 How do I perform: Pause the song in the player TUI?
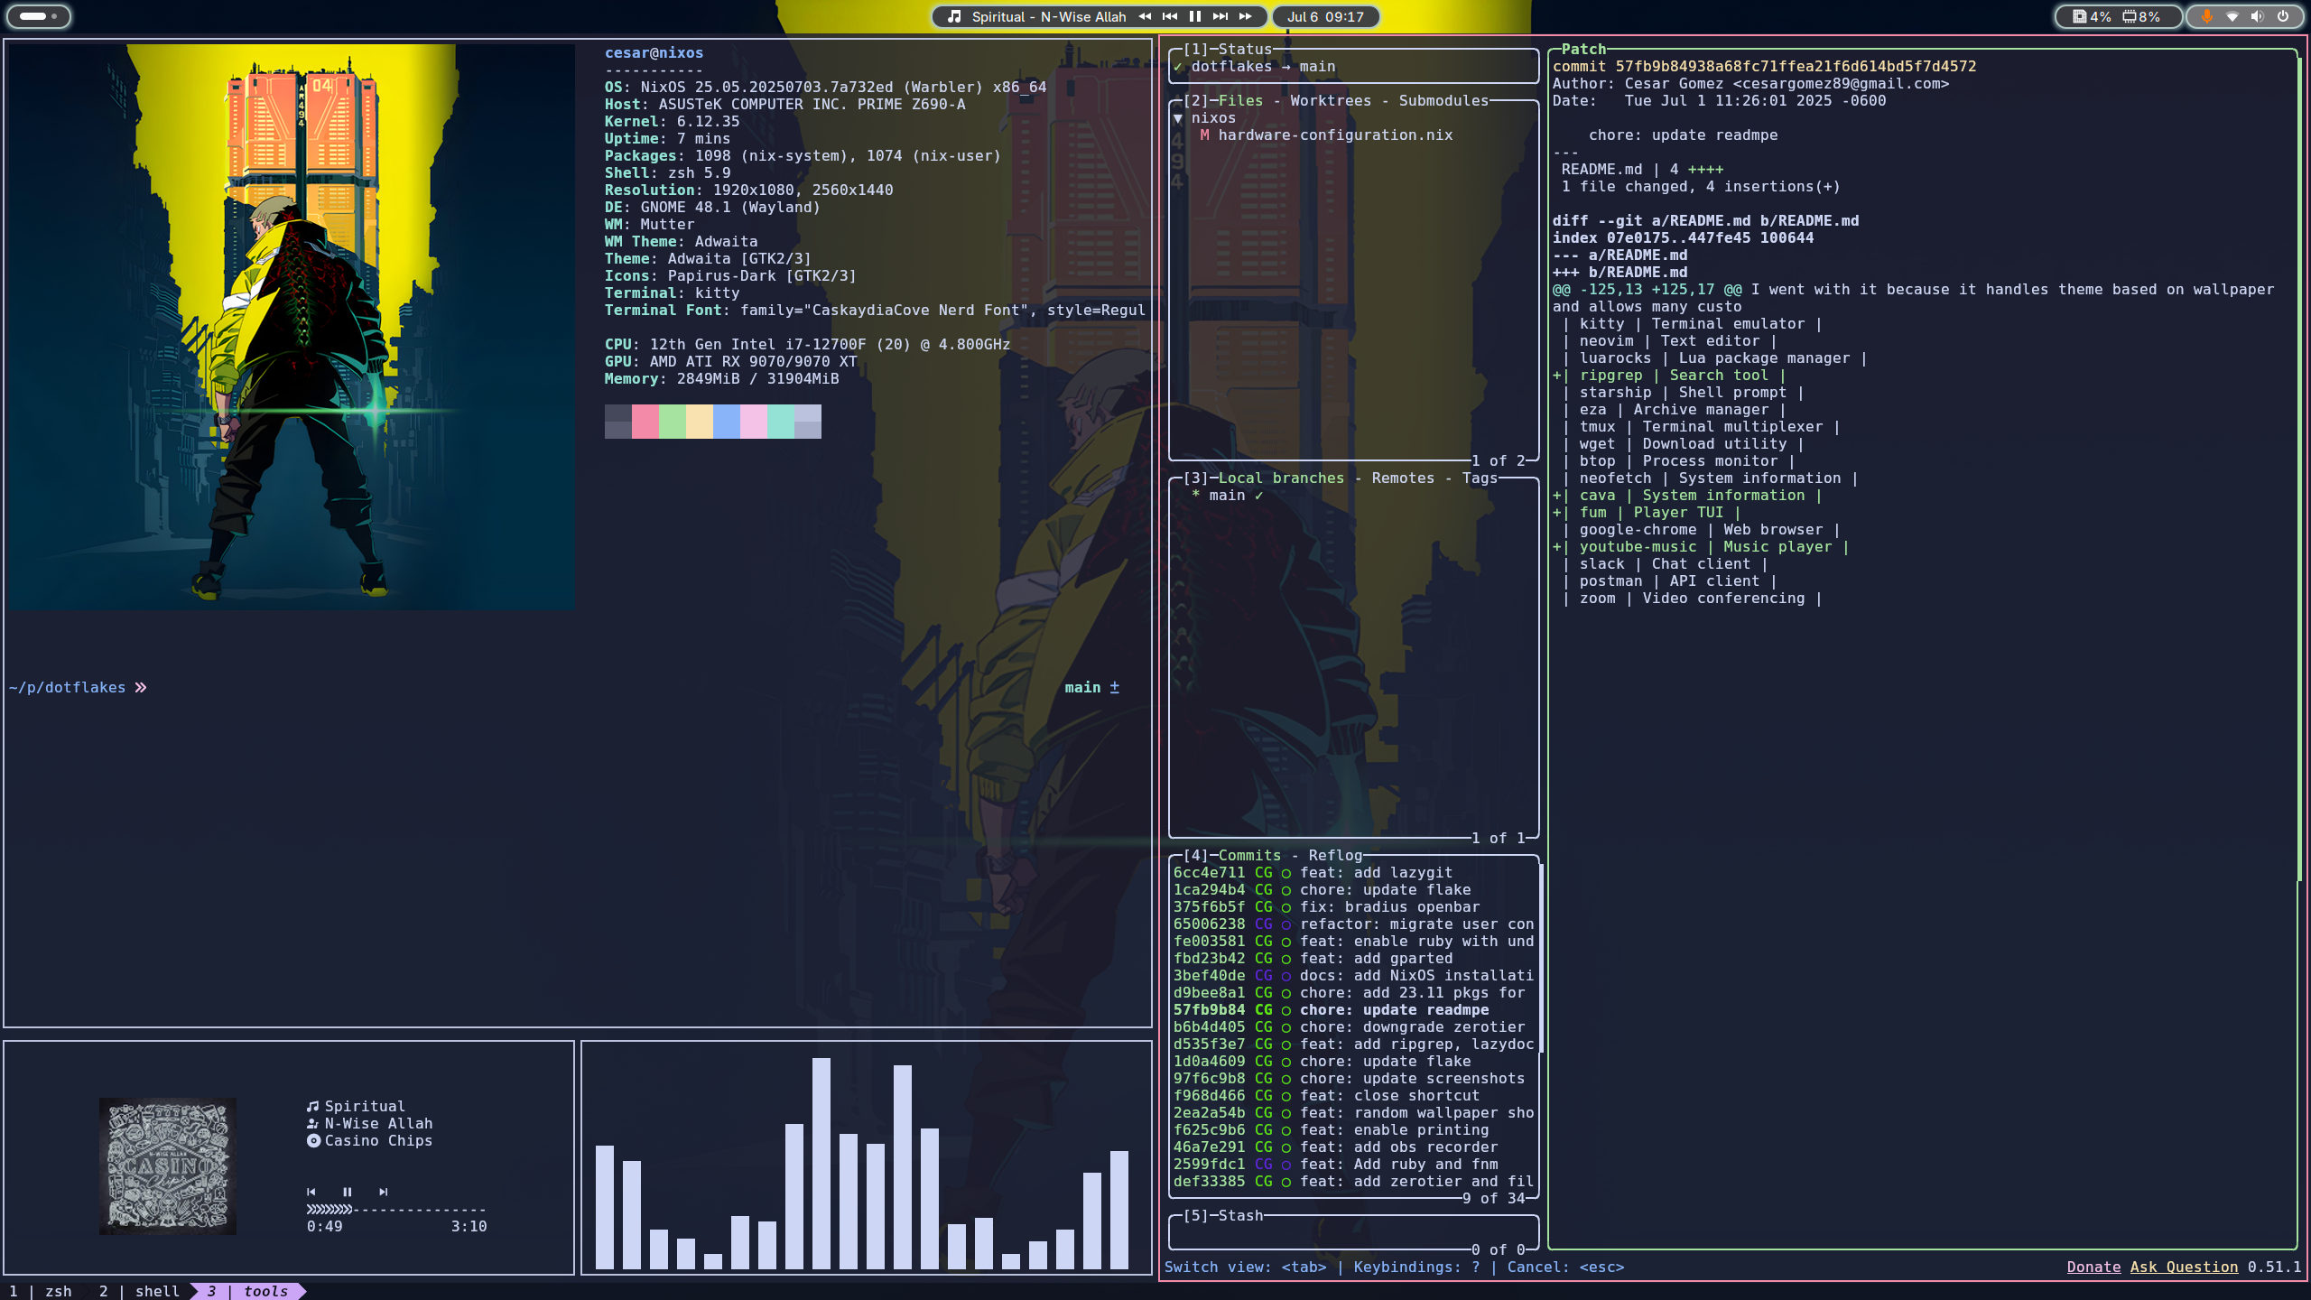[347, 1192]
